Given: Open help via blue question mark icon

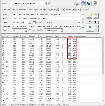Looking at the screenshot, I should pyautogui.click(x=89, y=3).
